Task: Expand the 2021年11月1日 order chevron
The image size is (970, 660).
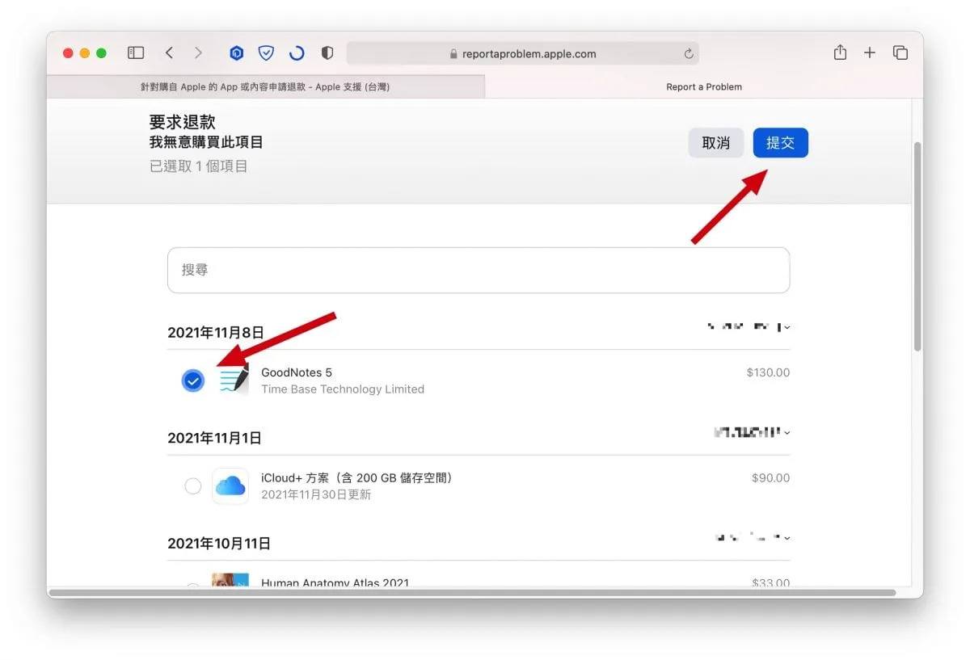Action: tap(787, 433)
